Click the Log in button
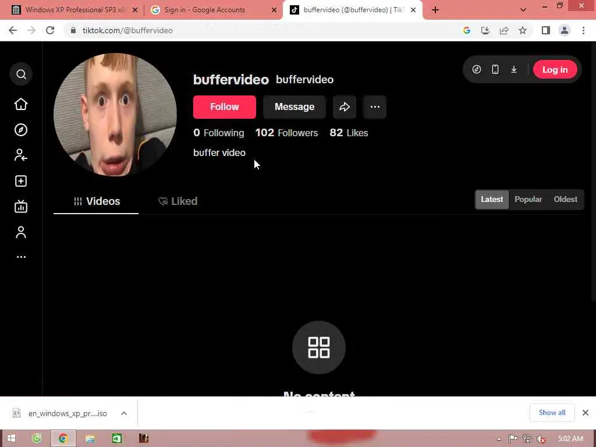 tap(555, 70)
